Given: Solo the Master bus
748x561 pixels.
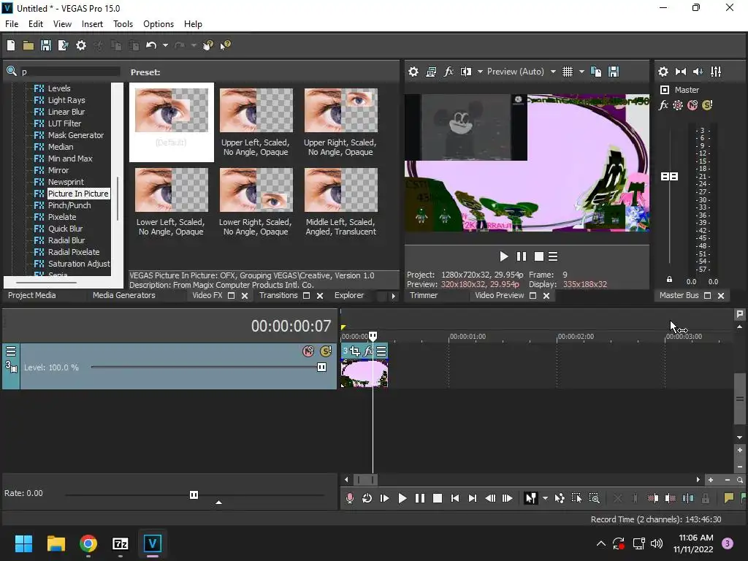Looking at the screenshot, I should 707,105.
